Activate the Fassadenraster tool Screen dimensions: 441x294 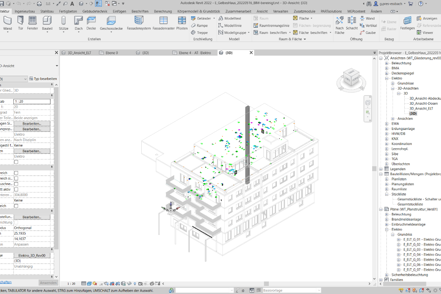(x=164, y=23)
